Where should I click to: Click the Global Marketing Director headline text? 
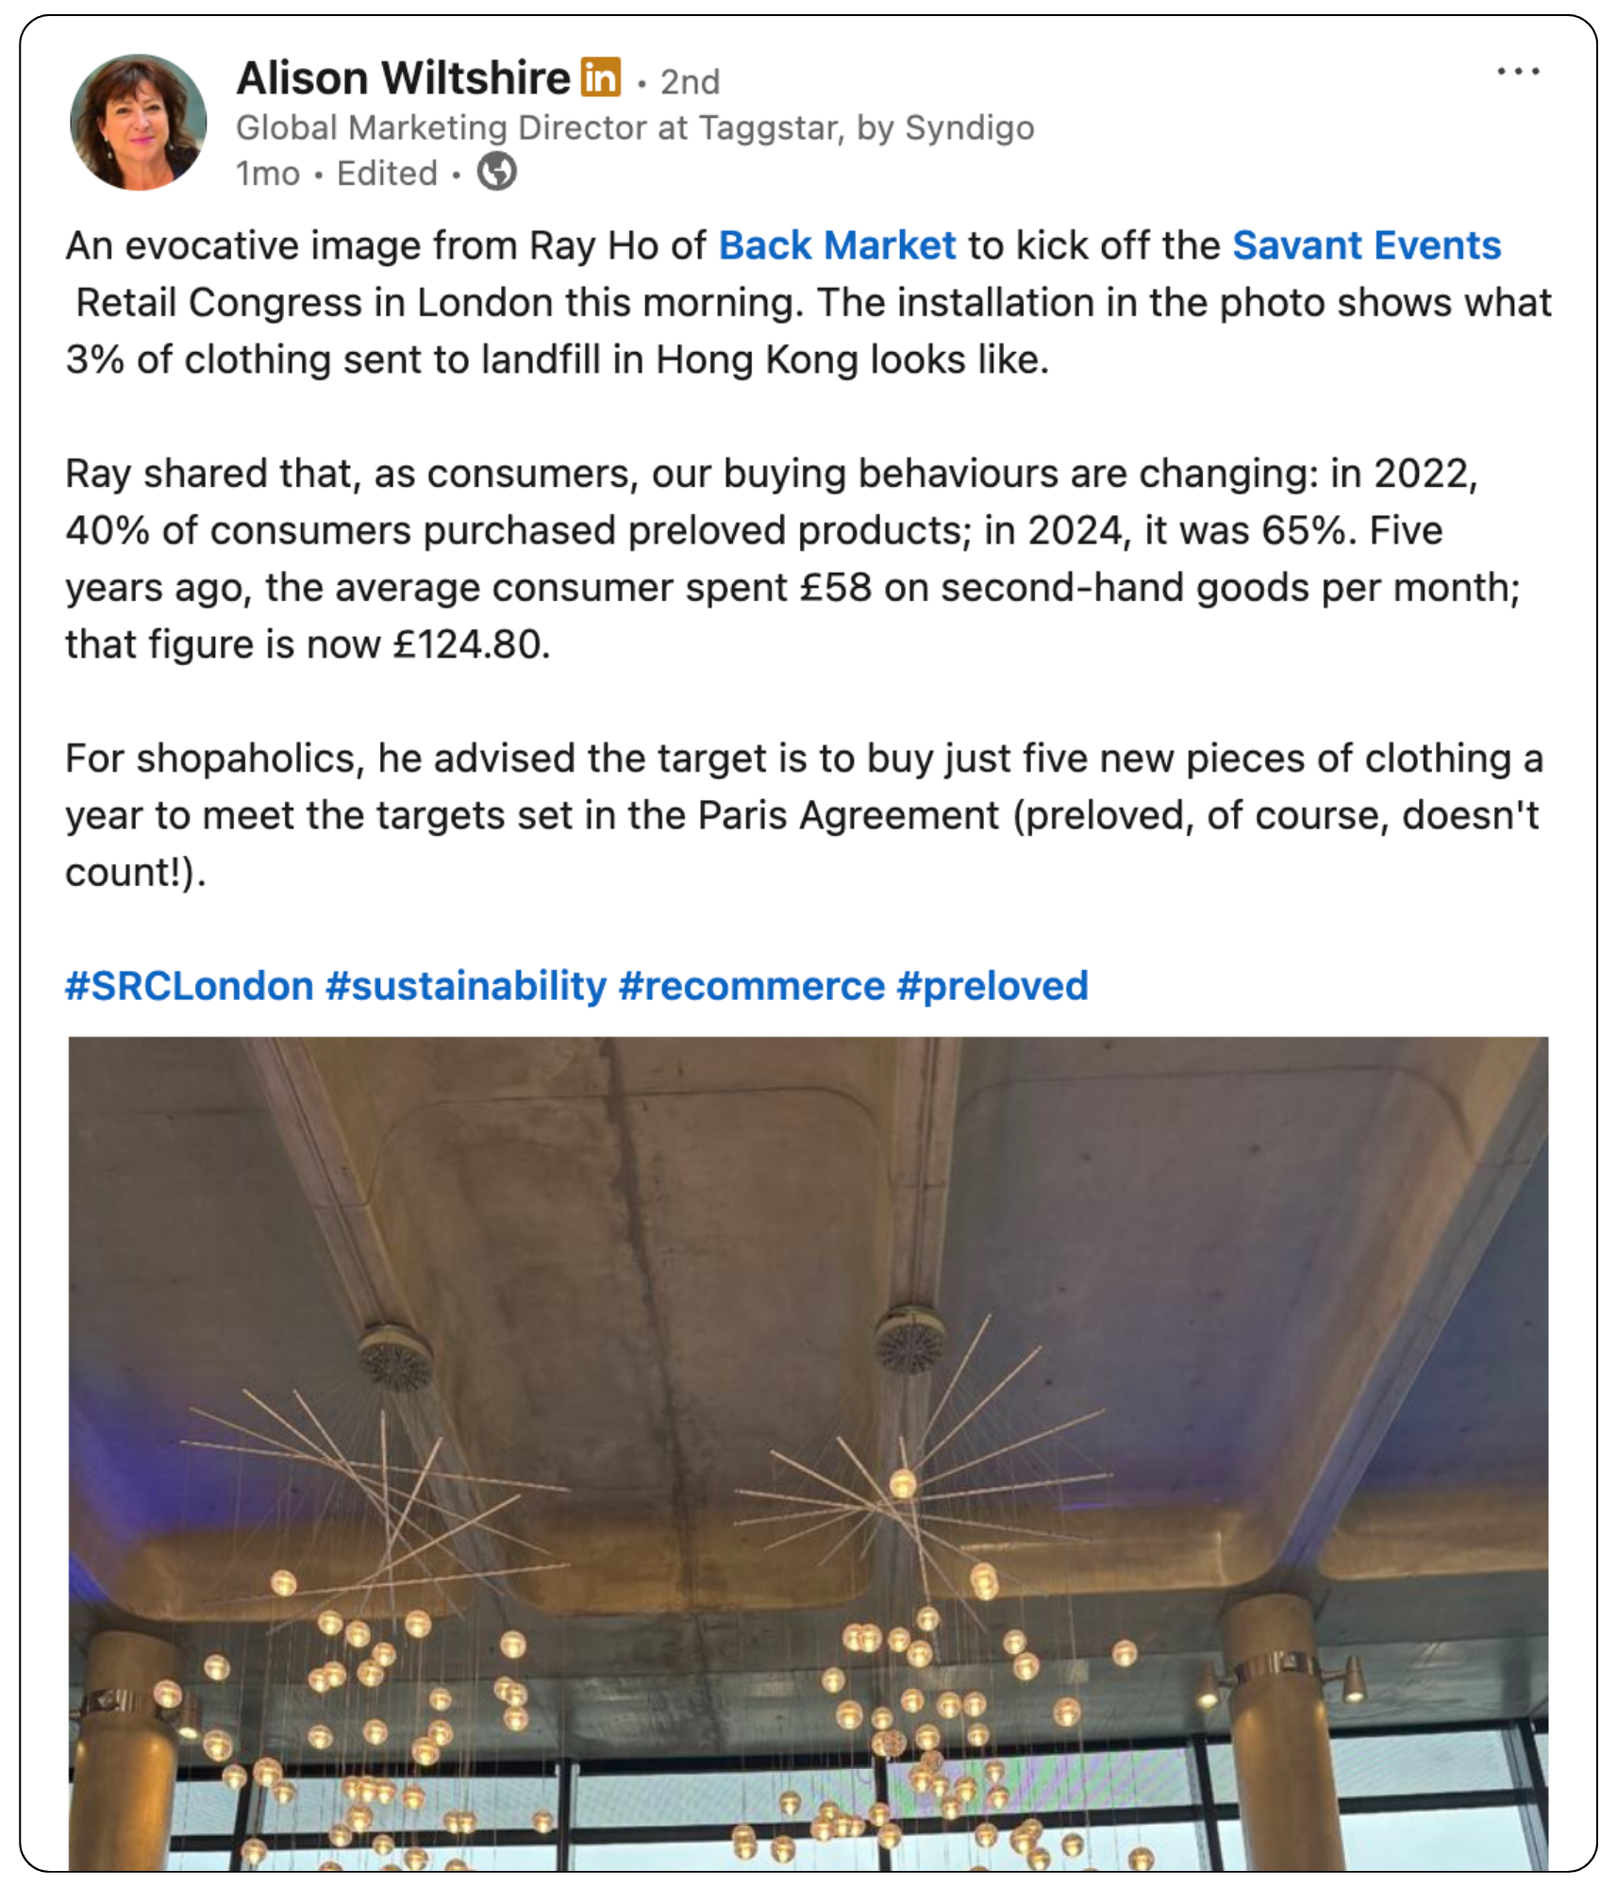point(634,127)
